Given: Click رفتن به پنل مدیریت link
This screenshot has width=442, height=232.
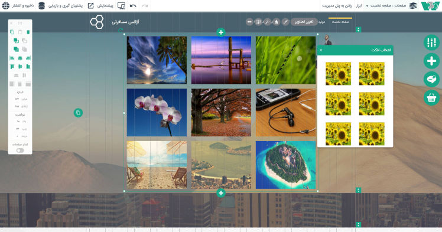Looking at the screenshot, I should point(337,6).
